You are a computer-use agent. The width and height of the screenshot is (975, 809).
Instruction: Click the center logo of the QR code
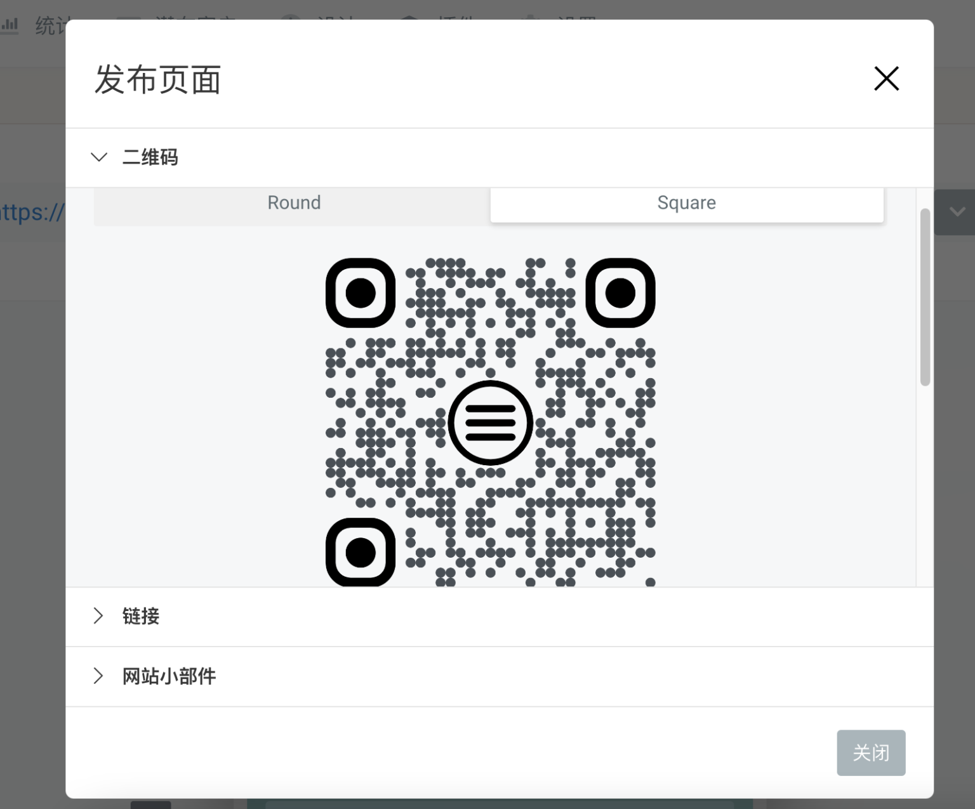pyautogui.click(x=490, y=423)
